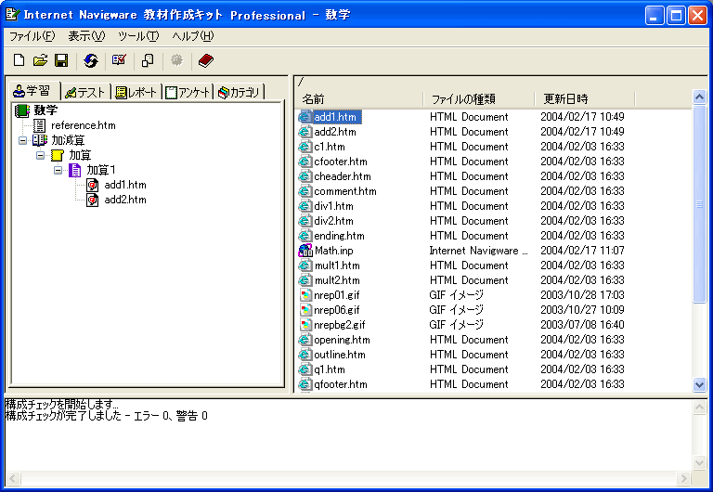Image resolution: width=713 pixels, height=492 pixels.
Task: Switch to the カテゴリ tab
Action: click(240, 92)
